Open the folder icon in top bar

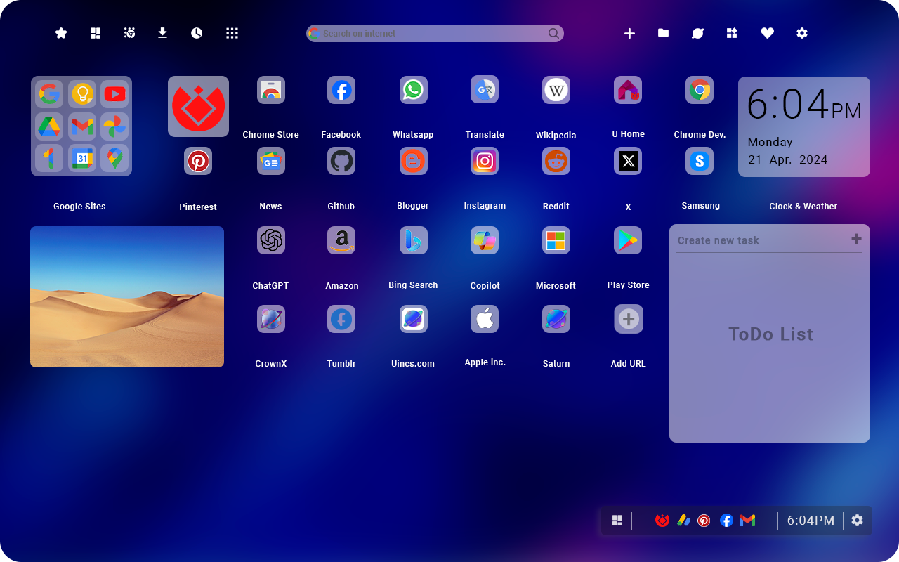663,33
